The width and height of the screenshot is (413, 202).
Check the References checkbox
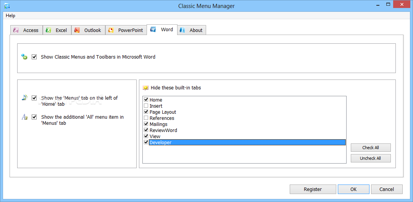(x=146, y=118)
